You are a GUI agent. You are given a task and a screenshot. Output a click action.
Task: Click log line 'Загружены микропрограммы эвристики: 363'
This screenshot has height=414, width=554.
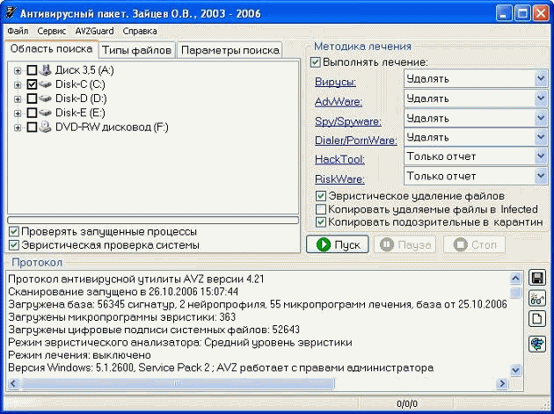click(x=121, y=316)
